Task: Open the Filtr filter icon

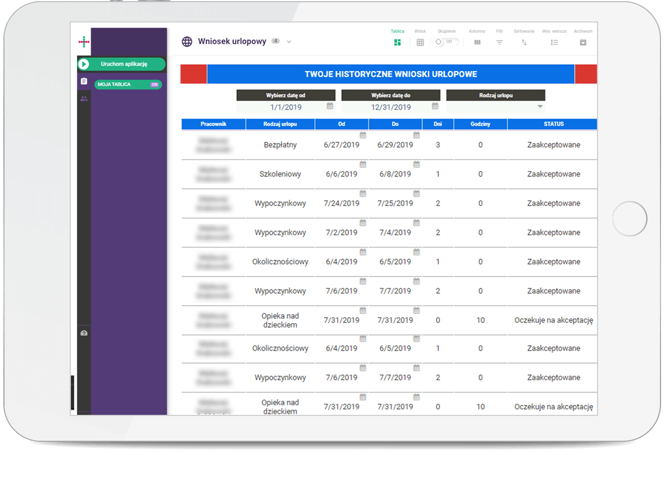Action: (499, 42)
